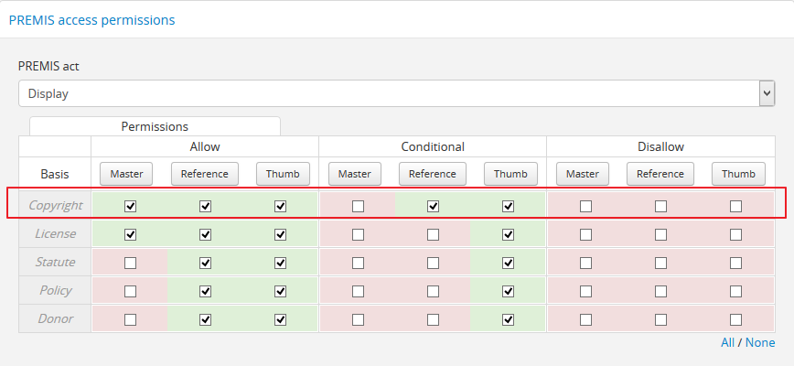794x366 pixels.
Task: Click the PREMIS access permissions header link
Action: (91, 19)
